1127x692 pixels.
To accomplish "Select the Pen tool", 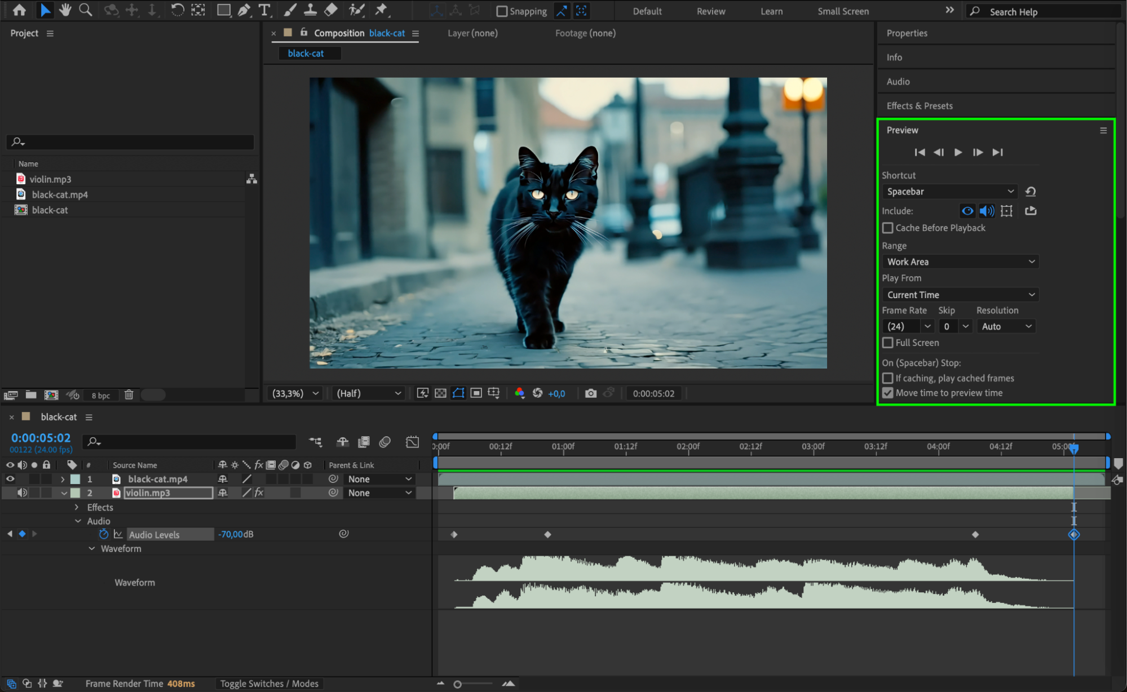I will click(244, 10).
